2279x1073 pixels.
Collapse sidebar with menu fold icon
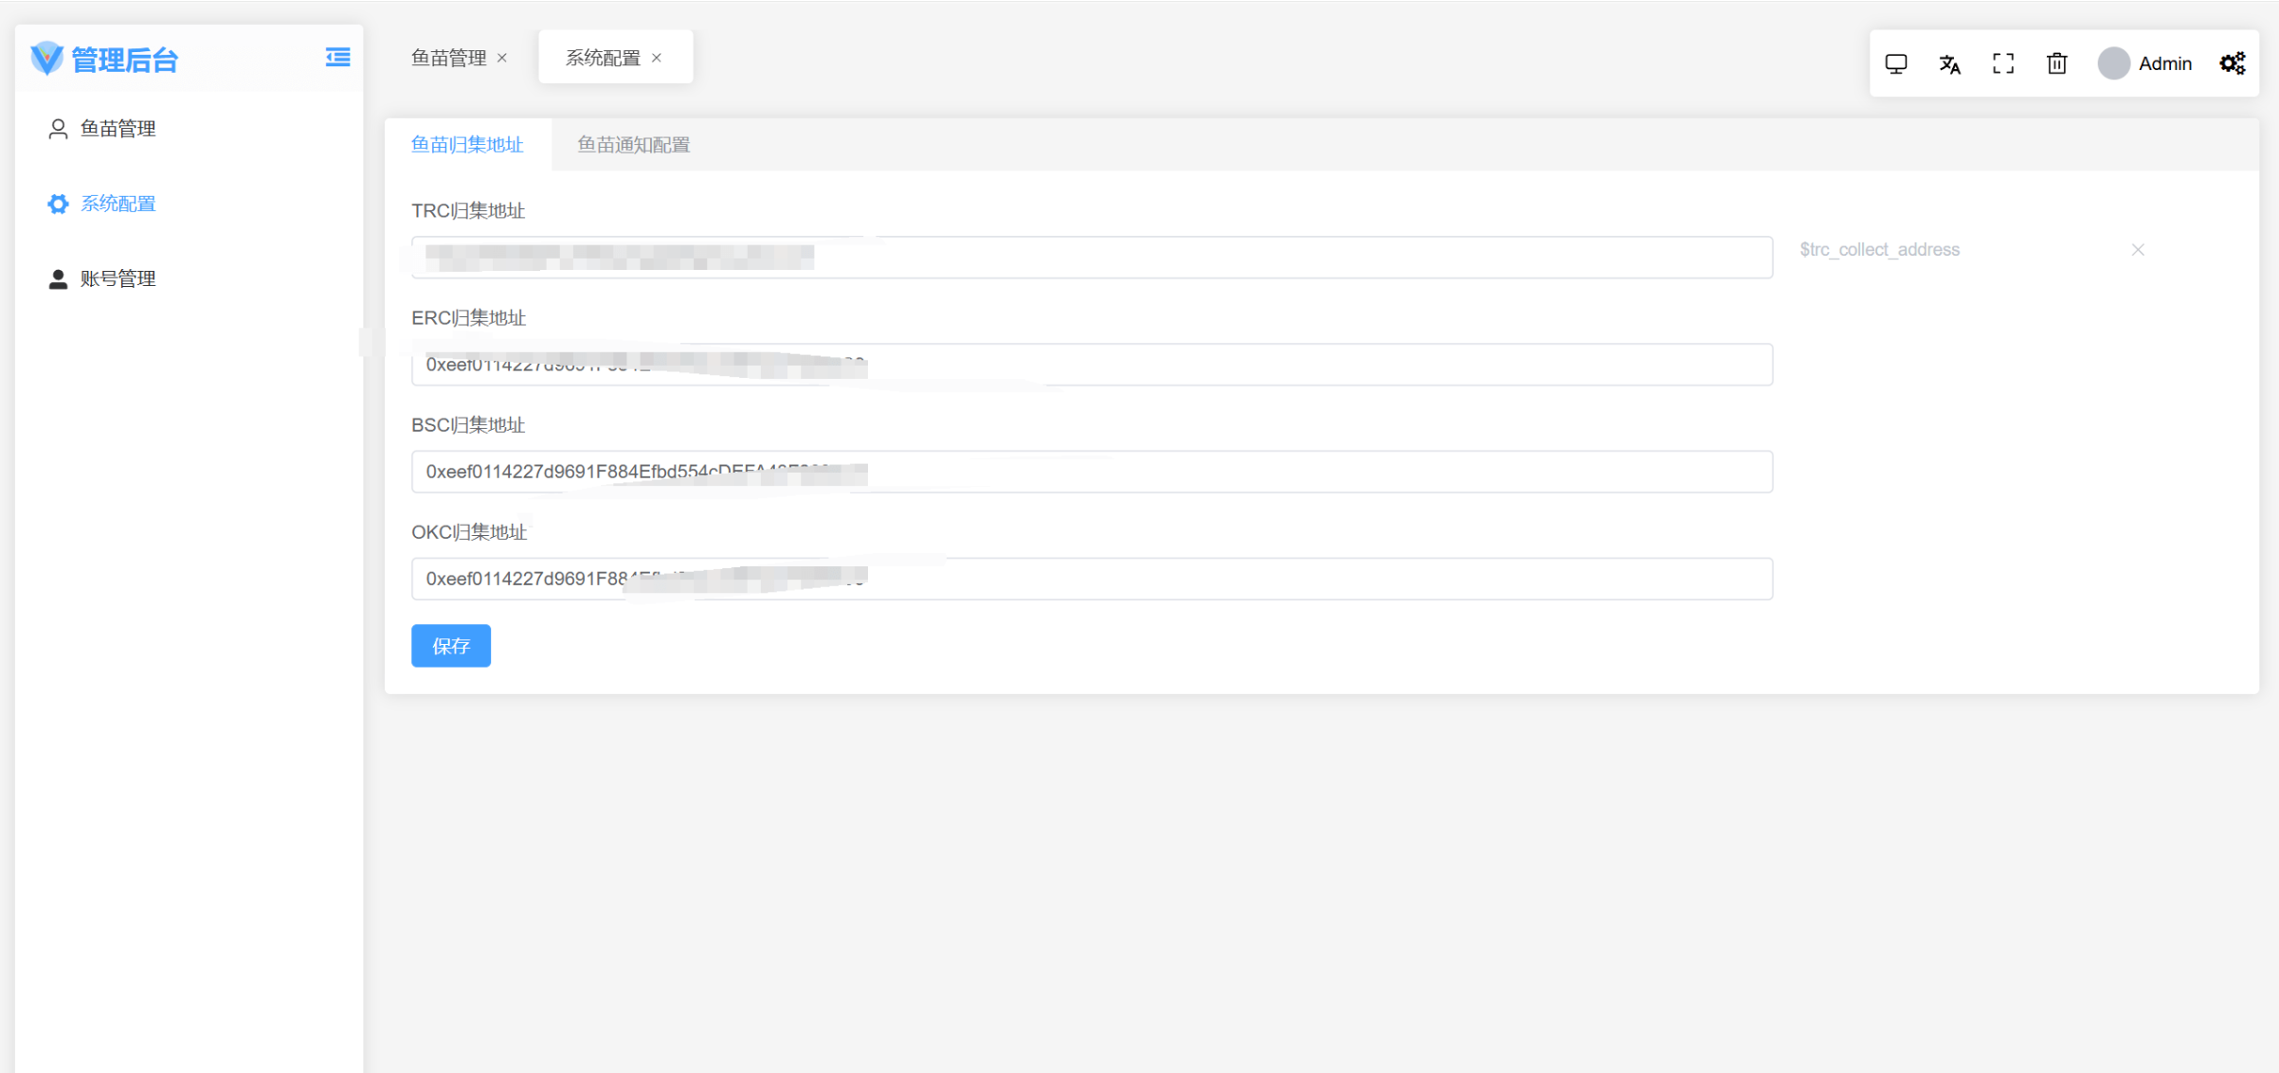coord(337,58)
